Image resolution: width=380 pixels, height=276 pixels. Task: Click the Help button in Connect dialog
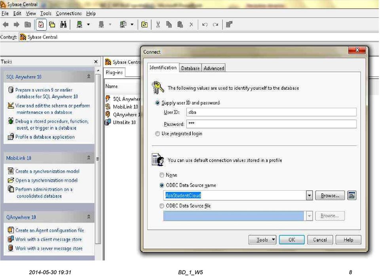click(348, 240)
